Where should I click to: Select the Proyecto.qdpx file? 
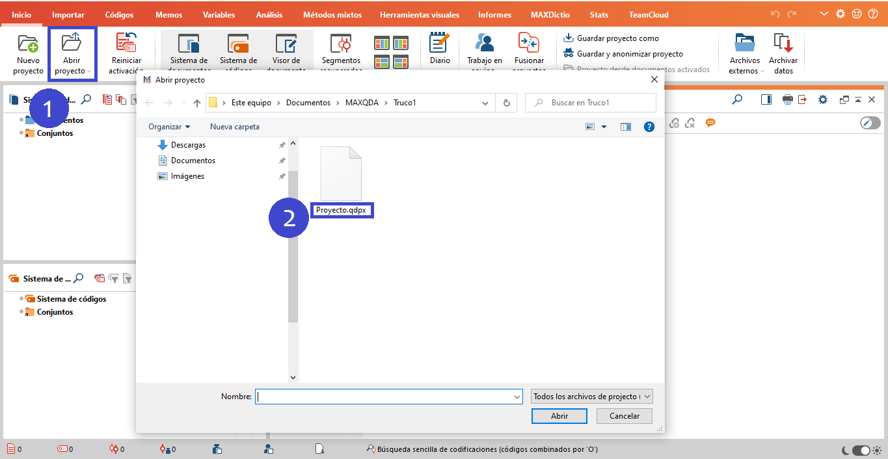[341, 181]
